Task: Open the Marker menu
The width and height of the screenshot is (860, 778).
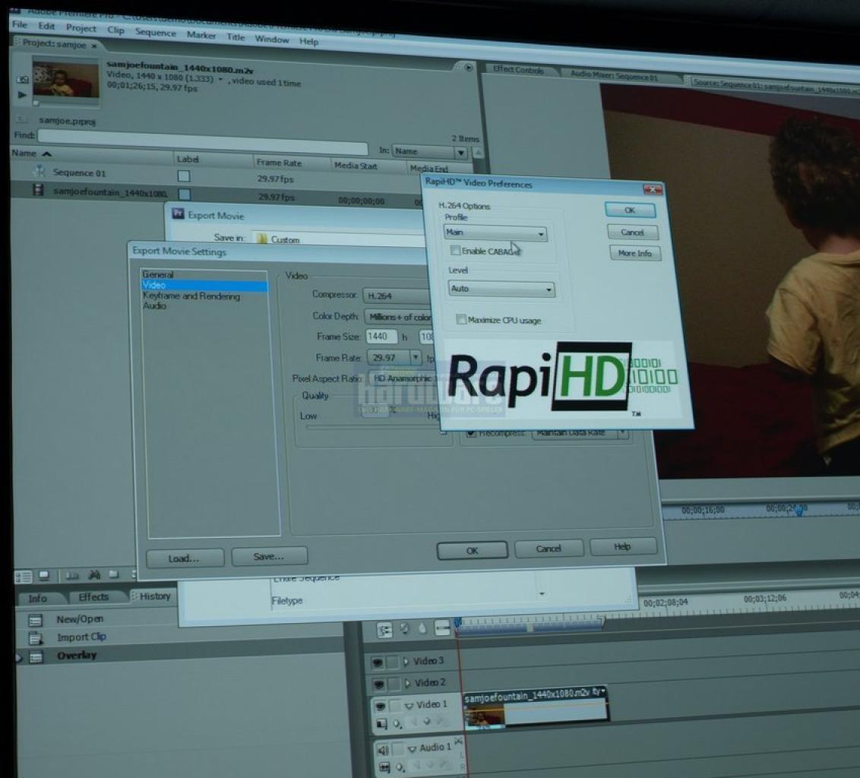Action: (x=201, y=35)
